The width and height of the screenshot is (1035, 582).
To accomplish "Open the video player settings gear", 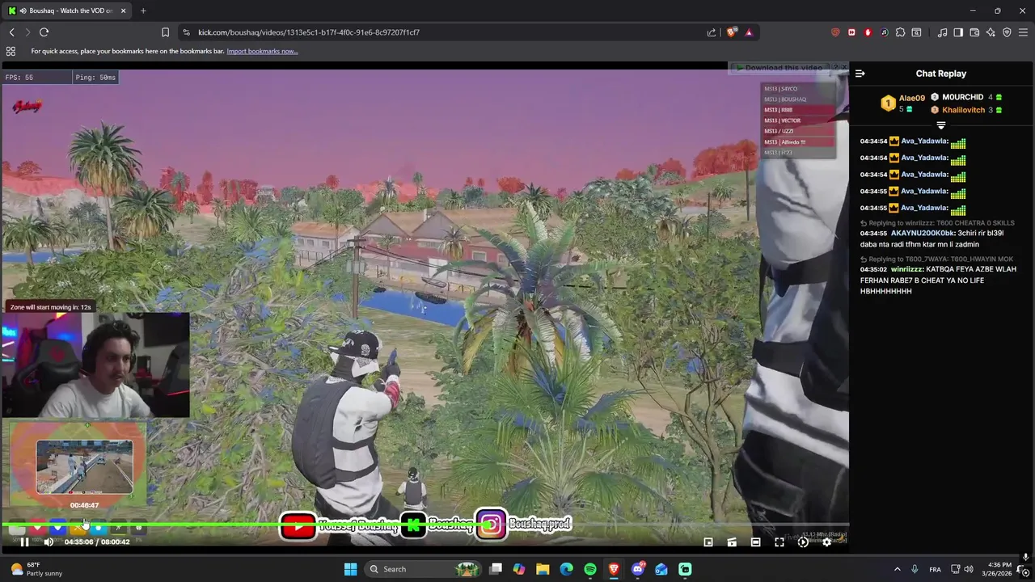I will (x=826, y=542).
